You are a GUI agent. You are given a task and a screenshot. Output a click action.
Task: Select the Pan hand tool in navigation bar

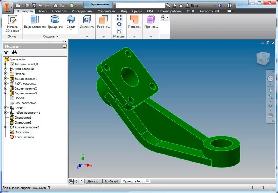pos(270,90)
